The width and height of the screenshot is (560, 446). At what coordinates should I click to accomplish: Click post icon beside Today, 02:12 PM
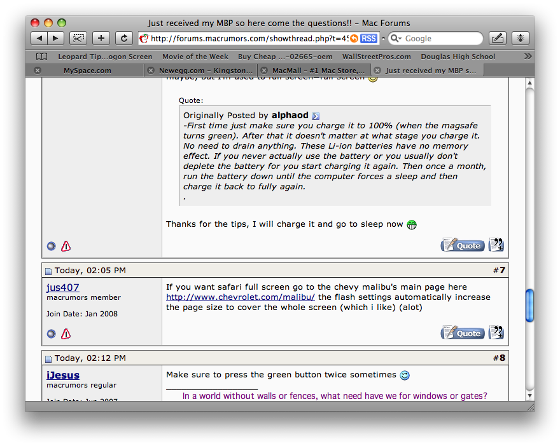click(x=48, y=359)
